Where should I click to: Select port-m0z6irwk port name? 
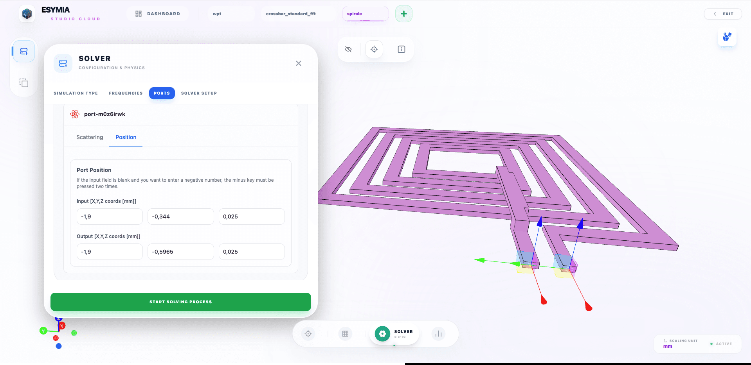[104, 114]
